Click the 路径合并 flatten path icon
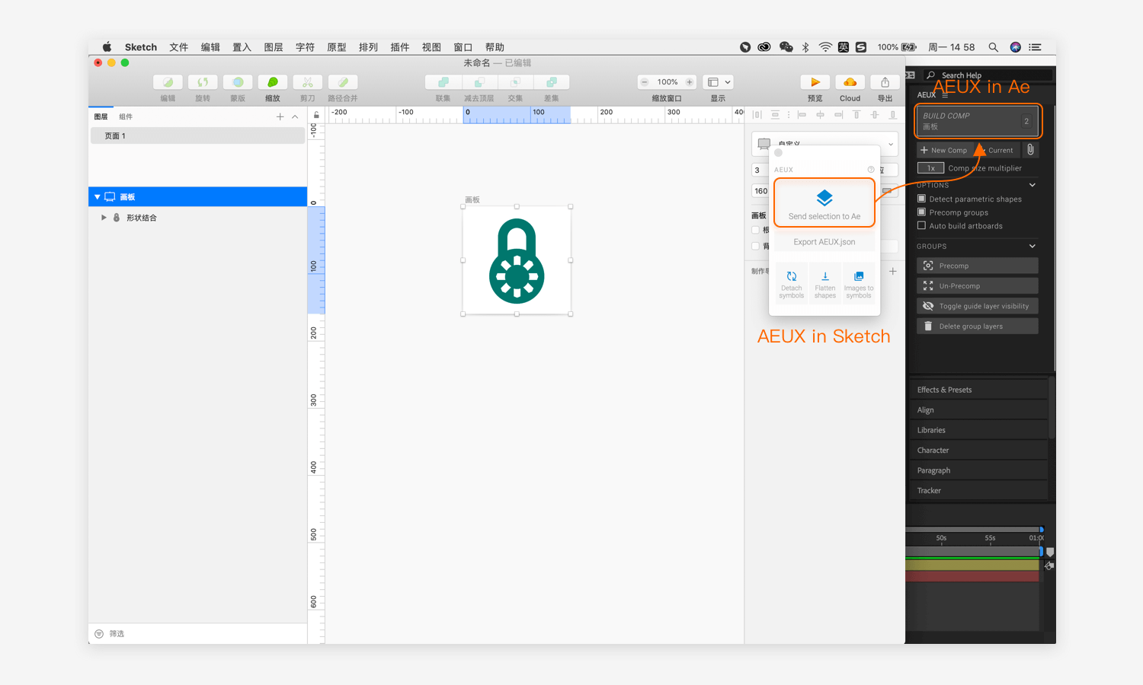 (343, 82)
